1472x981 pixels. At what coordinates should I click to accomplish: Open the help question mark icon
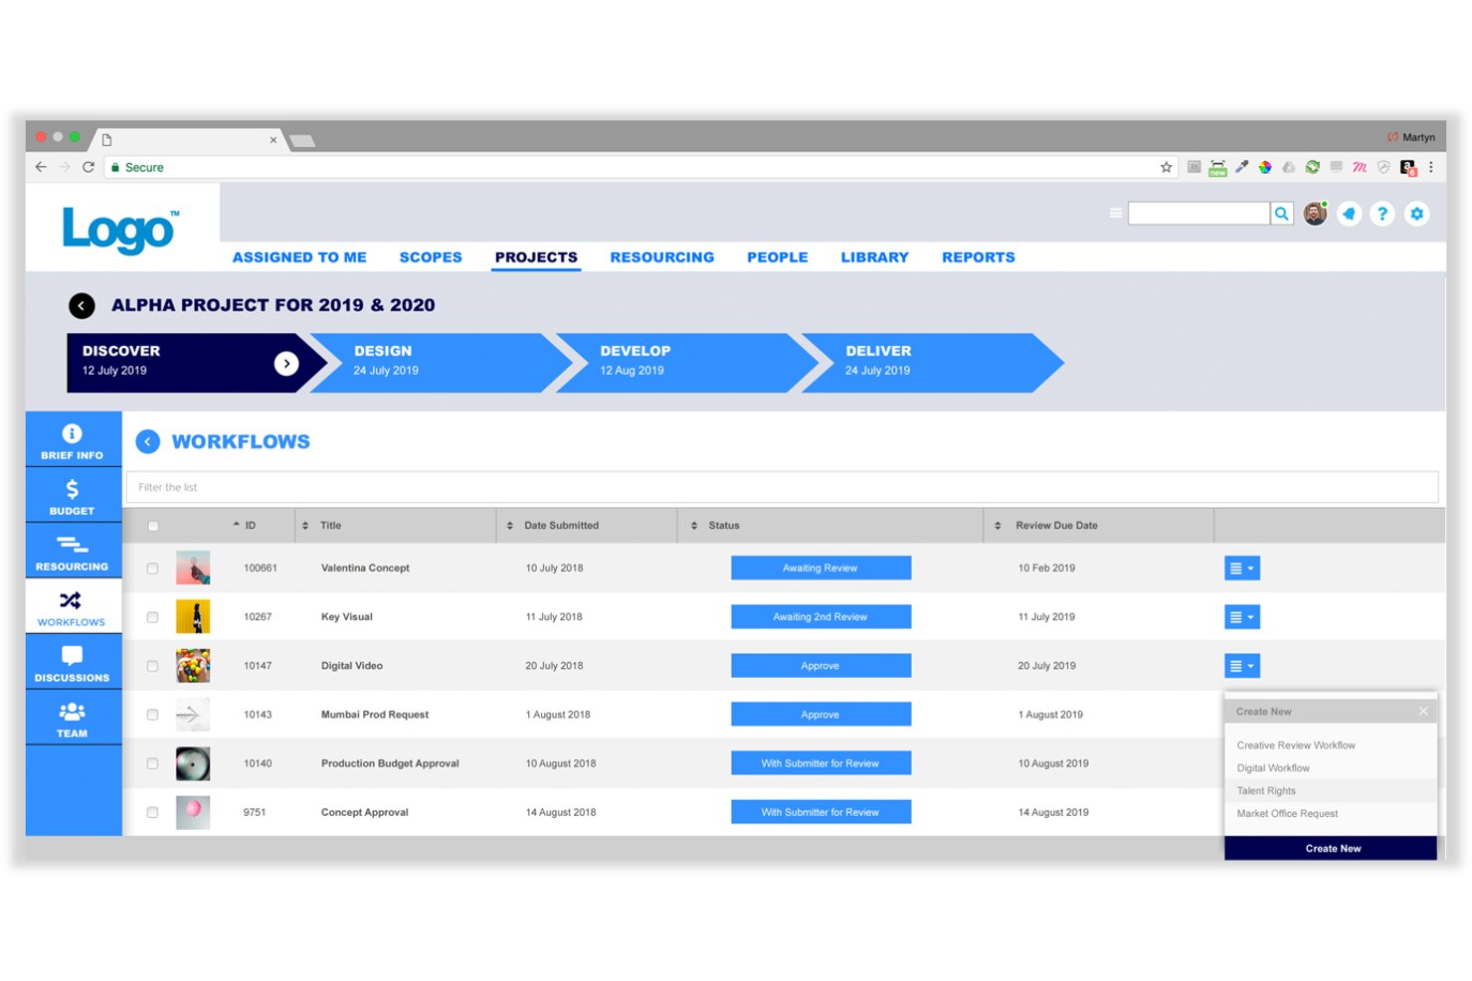1382,214
